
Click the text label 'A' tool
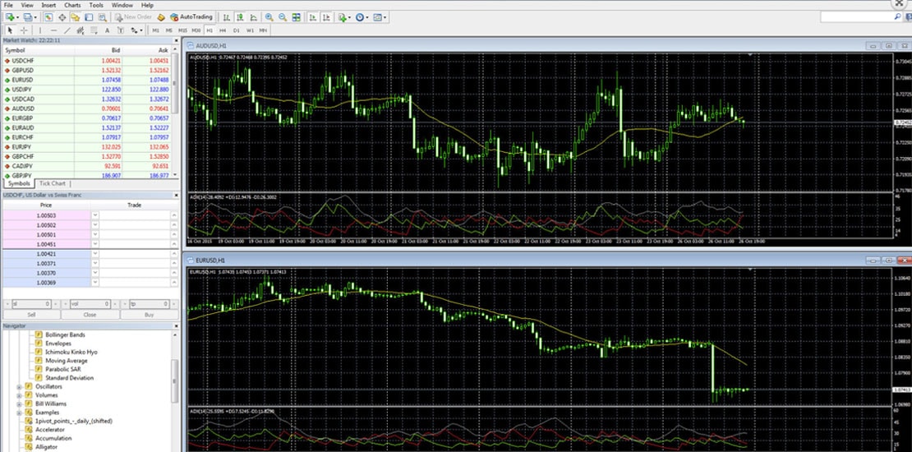click(108, 30)
